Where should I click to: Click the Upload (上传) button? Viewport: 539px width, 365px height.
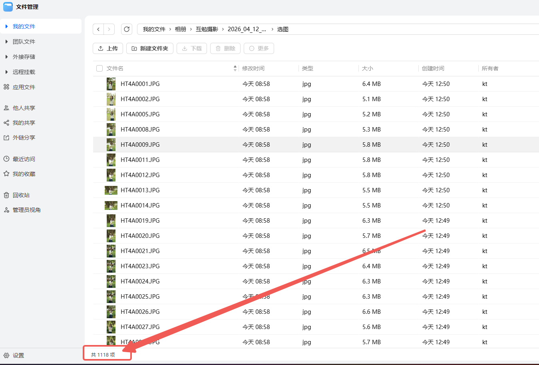[x=108, y=48]
